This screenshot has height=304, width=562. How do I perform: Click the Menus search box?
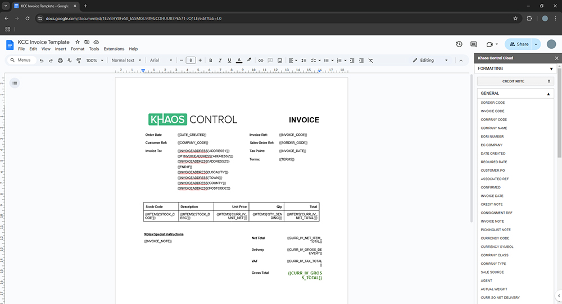coord(21,60)
